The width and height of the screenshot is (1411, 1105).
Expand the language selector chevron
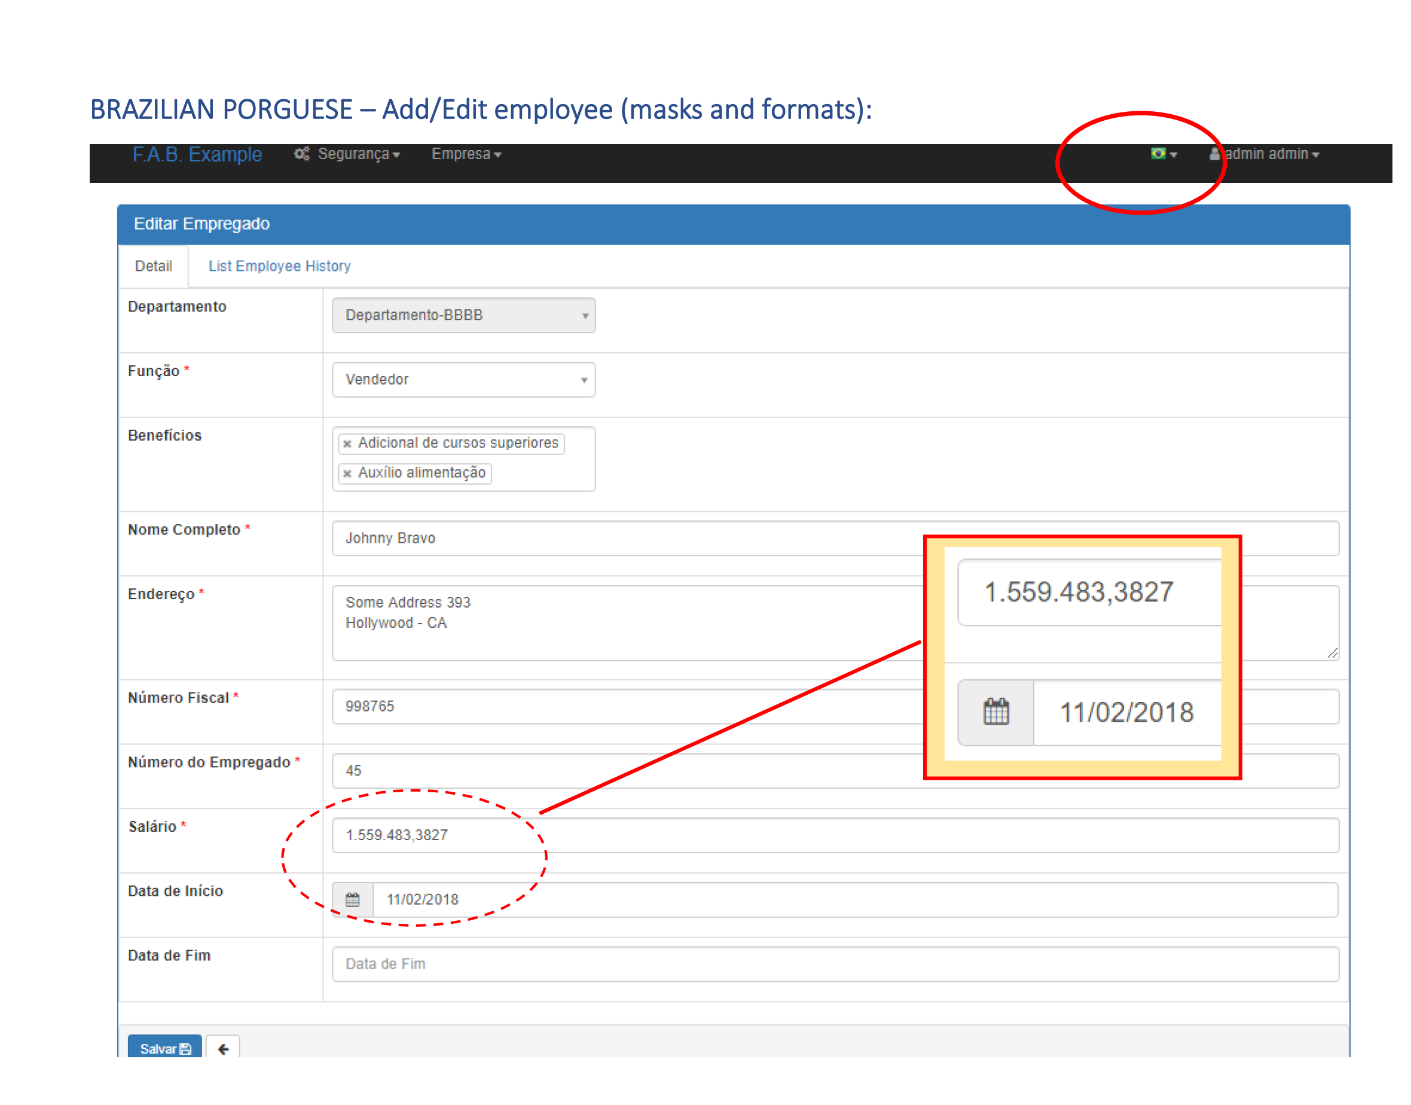tap(1174, 154)
